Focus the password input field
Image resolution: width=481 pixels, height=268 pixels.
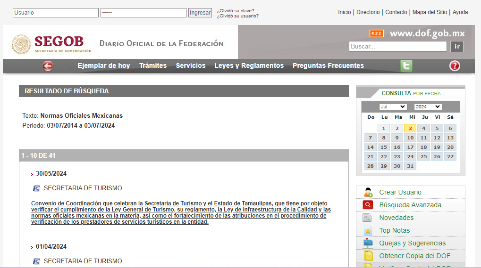click(x=143, y=13)
